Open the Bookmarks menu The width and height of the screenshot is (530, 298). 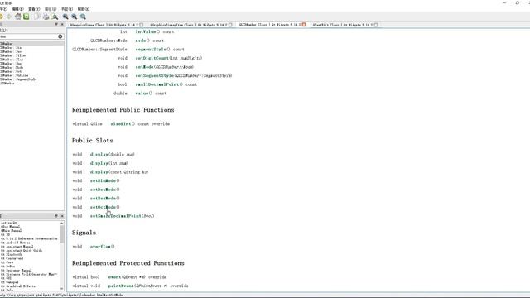tap(67, 9)
